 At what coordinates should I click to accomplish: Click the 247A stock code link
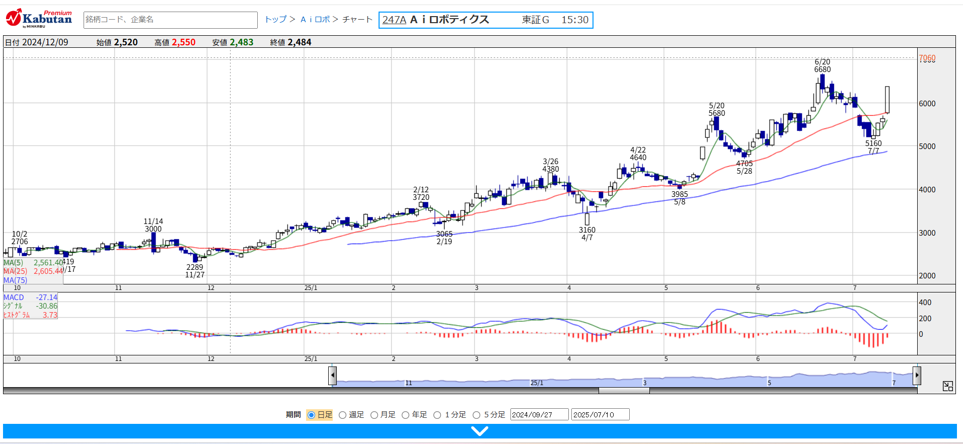(x=394, y=20)
